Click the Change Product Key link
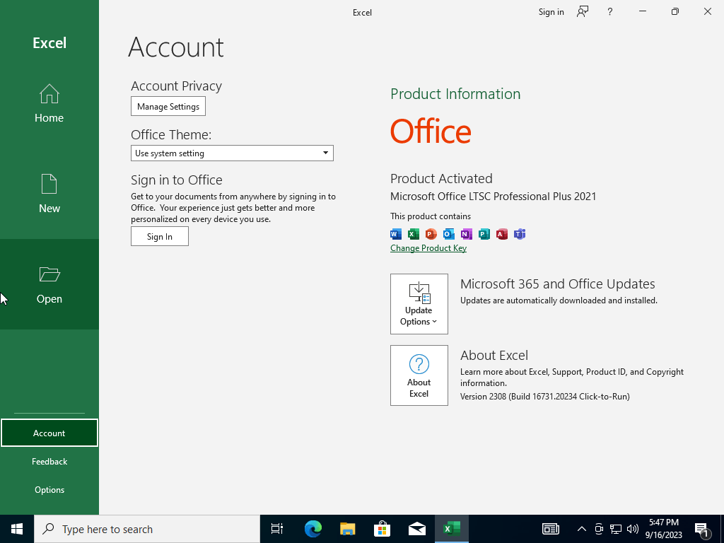 click(x=428, y=248)
